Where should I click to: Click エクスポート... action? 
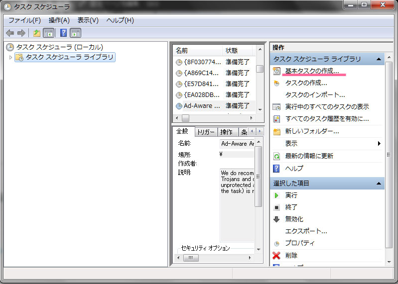click(x=306, y=231)
